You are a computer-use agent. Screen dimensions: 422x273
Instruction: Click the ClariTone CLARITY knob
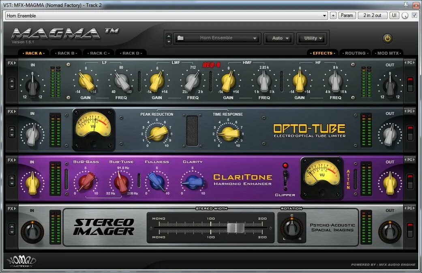point(193,182)
